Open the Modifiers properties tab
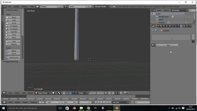The height and width of the screenshot is (111, 197). 176,26
